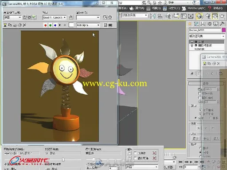Click the Min align button
This screenshot has width=227, height=170.
(x=196, y=139)
